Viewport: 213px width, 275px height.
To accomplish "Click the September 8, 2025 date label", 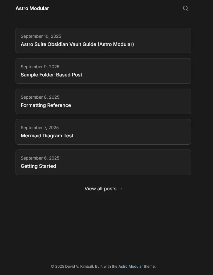I will [x=40, y=97].
